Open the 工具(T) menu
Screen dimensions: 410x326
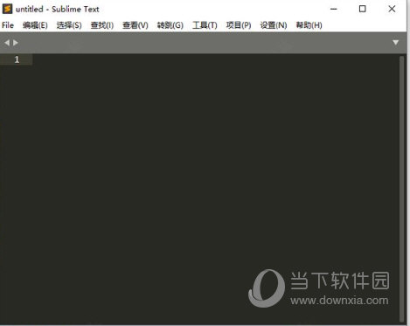pyautogui.click(x=205, y=25)
